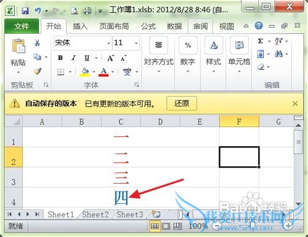The image size is (308, 237).
Task: Switch to the 公式 Formulas tab
Action: [148, 26]
